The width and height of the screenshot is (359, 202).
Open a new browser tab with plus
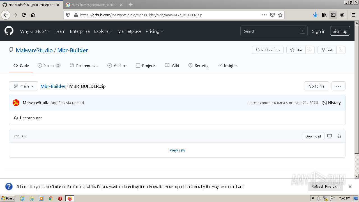coord(131,4)
